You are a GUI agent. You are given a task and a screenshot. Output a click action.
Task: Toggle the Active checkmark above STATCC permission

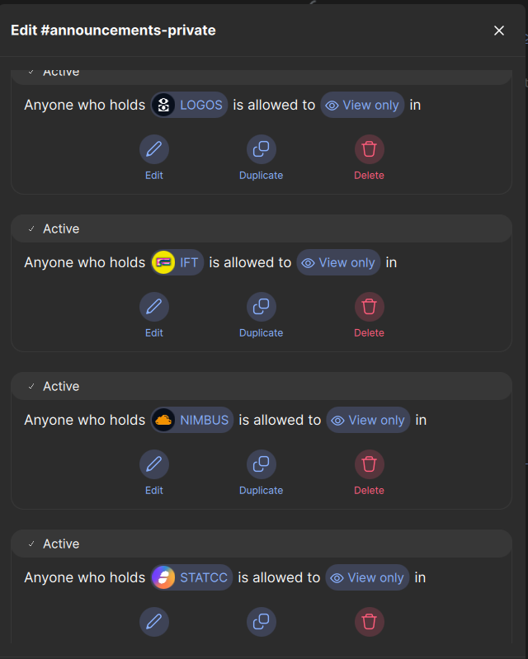click(x=32, y=544)
